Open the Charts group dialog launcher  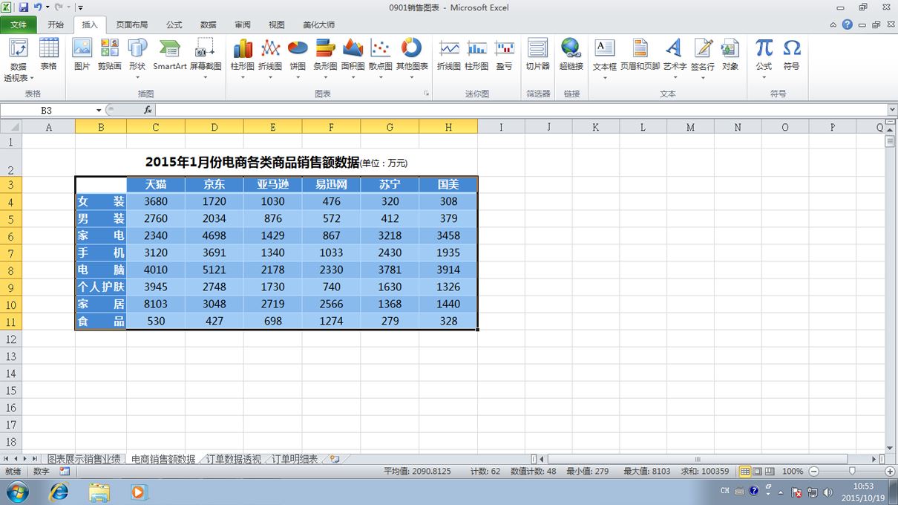click(x=426, y=94)
